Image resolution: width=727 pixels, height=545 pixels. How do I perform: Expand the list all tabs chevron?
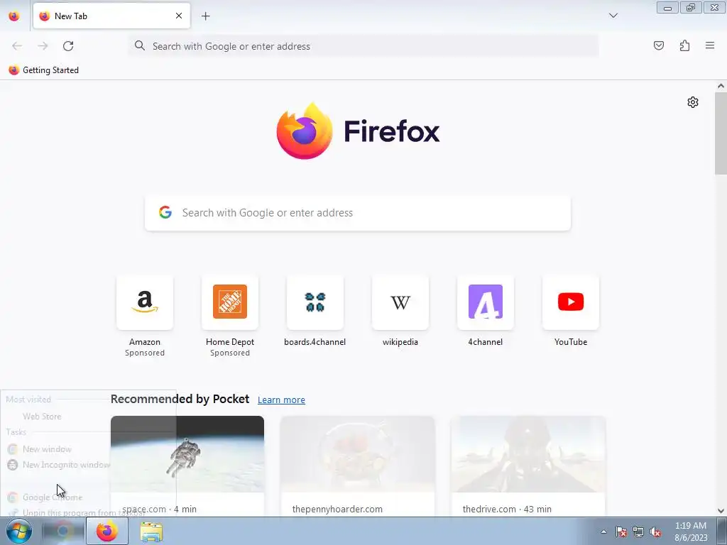tap(613, 16)
